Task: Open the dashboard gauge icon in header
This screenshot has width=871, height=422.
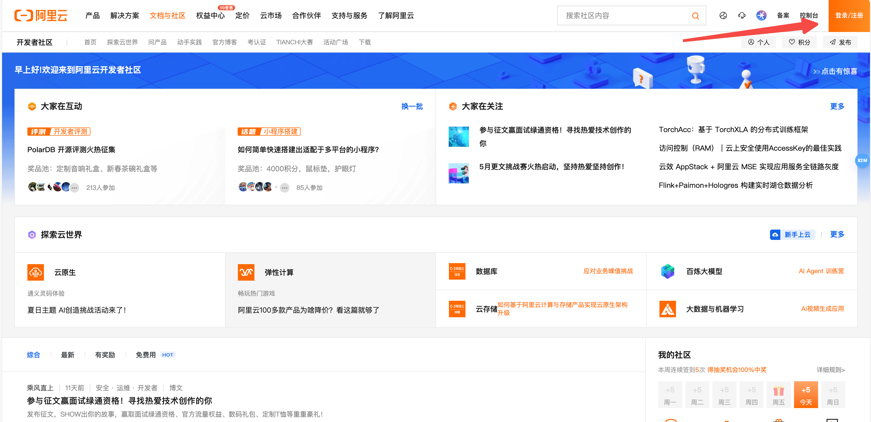Action: click(x=723, y=15)
